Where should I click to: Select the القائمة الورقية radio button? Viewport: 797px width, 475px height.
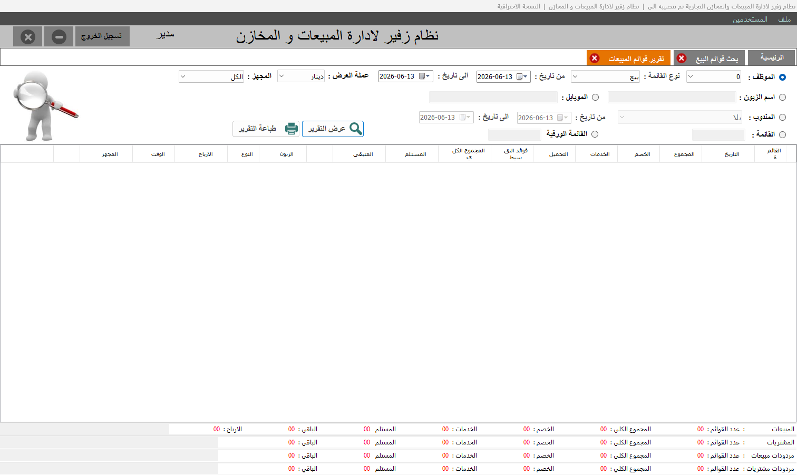(x=595, y=134)
